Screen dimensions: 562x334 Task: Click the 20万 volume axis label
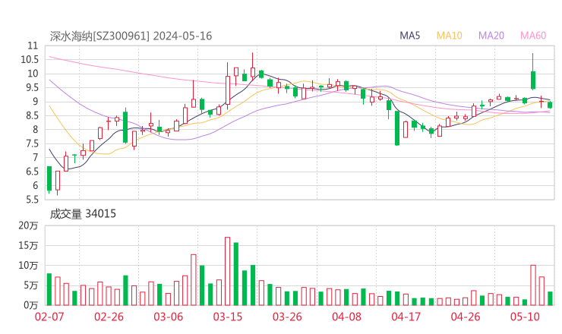(28, 225)
